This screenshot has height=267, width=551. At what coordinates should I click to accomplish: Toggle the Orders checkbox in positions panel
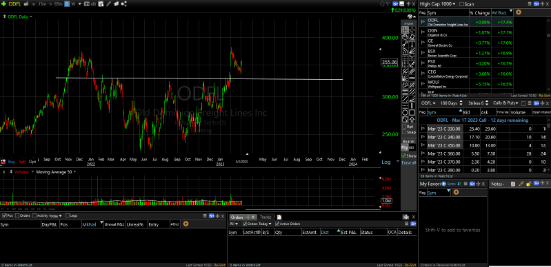coord(17,216)
